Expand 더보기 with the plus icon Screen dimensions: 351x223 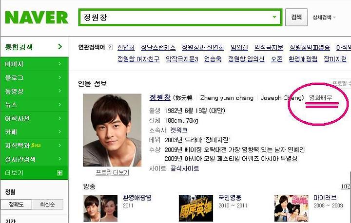pyautogui.click(x=60, y=173)
